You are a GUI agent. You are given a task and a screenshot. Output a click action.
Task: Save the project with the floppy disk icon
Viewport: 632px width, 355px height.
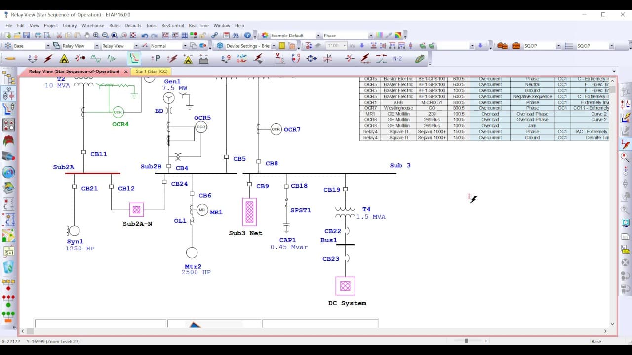point(26,35)
